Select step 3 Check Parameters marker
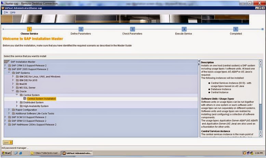The width and height of the screenshot is (266, 158). 133,29
